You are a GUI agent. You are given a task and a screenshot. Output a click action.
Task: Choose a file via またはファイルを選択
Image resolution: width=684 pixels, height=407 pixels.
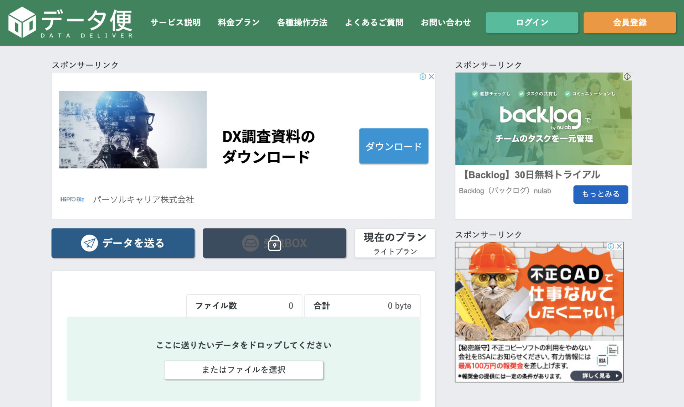pyautogui.click(x=244, y=370)
